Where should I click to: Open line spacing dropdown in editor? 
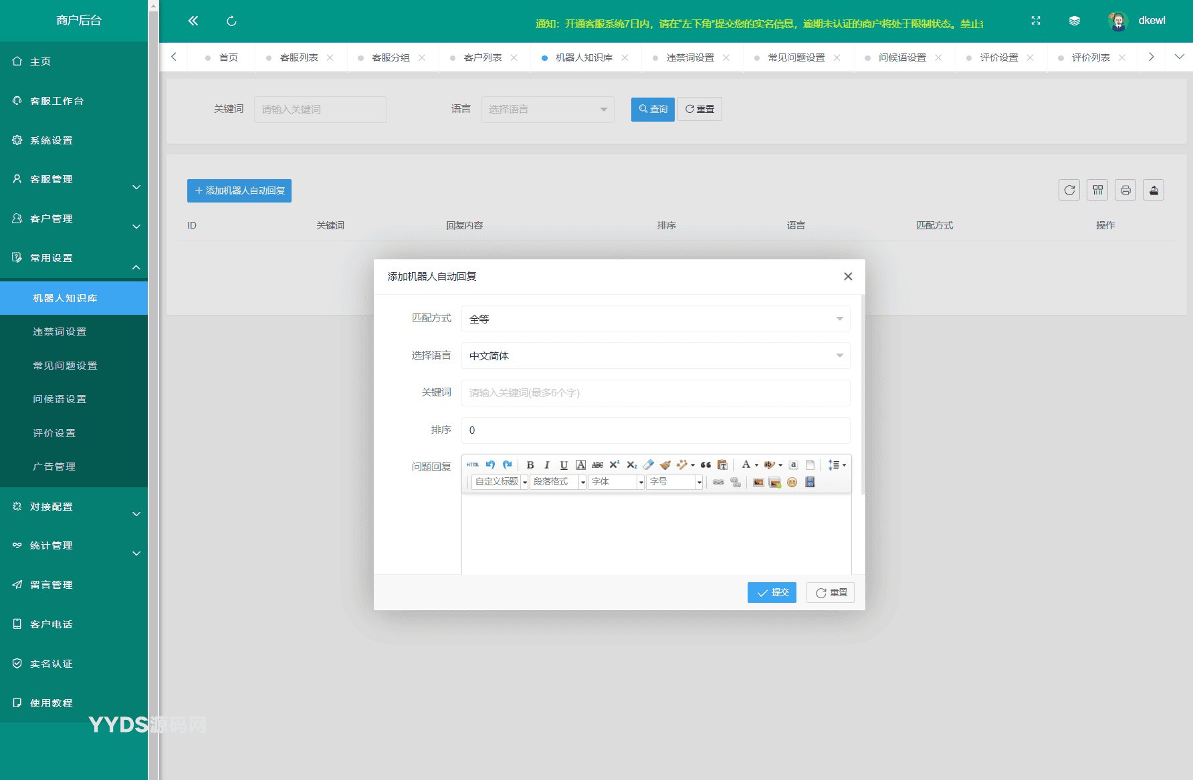[837, 465]
